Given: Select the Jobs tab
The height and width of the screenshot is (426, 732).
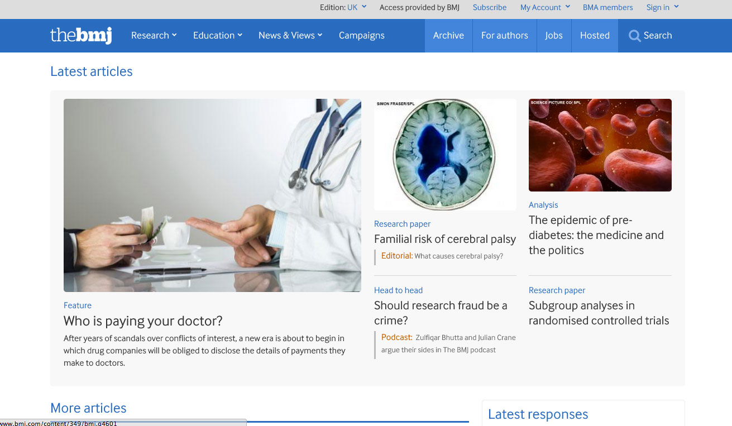Looking at the screenshot, I should point(554,36).
